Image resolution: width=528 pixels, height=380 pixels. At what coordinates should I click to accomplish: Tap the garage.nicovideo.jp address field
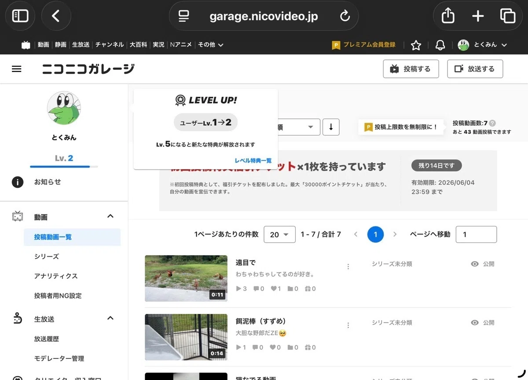click(264, 16)
